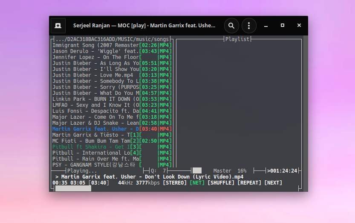Minimize the MOC terminal window
Image resolution: width=355 pixels, height=223 pixels.
tap(266, 26)
